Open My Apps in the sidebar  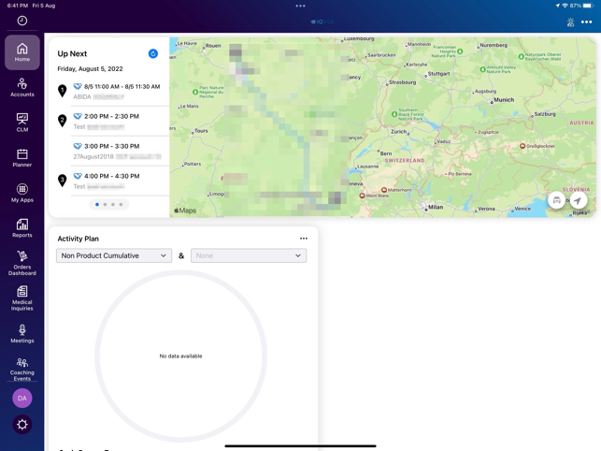(22, 193)
